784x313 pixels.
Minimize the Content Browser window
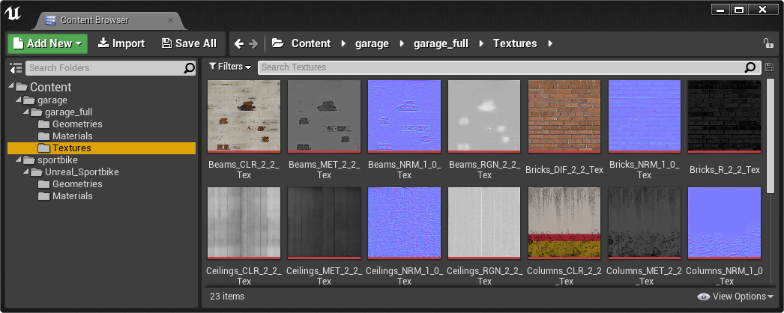click(720, 10)
